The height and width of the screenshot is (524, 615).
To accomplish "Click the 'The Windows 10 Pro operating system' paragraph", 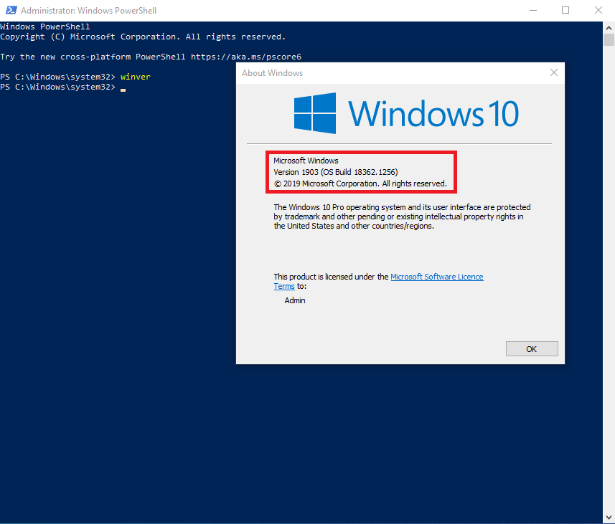I will point(402,216).
